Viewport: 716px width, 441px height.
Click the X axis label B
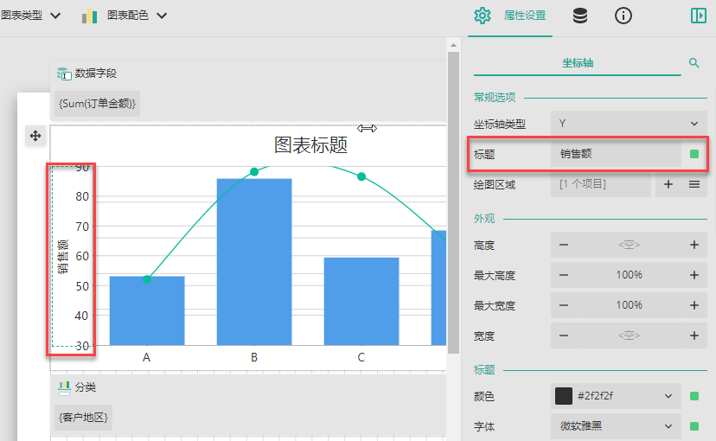coord(254,357)
